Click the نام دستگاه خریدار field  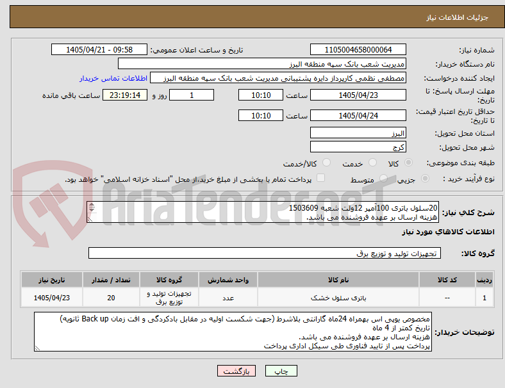(x=262, y=63)
